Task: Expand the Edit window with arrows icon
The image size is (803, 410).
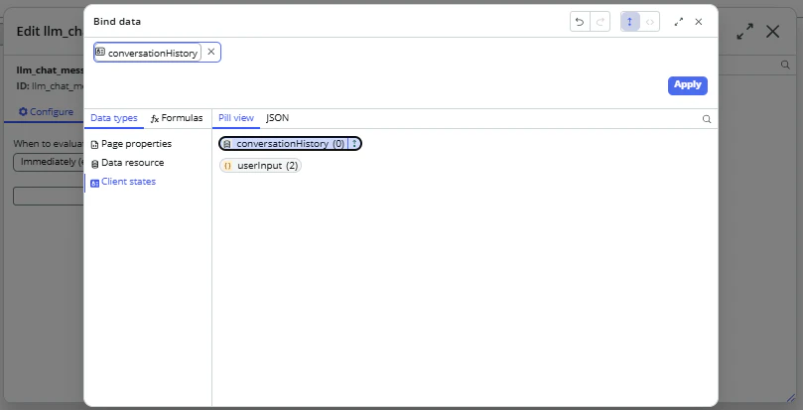Action: click(x=744, y=32)
